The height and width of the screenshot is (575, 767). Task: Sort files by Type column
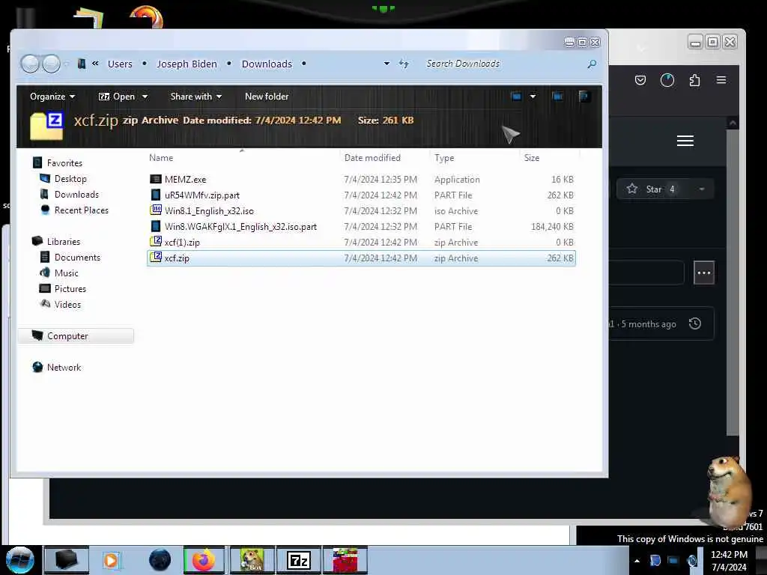444,158
